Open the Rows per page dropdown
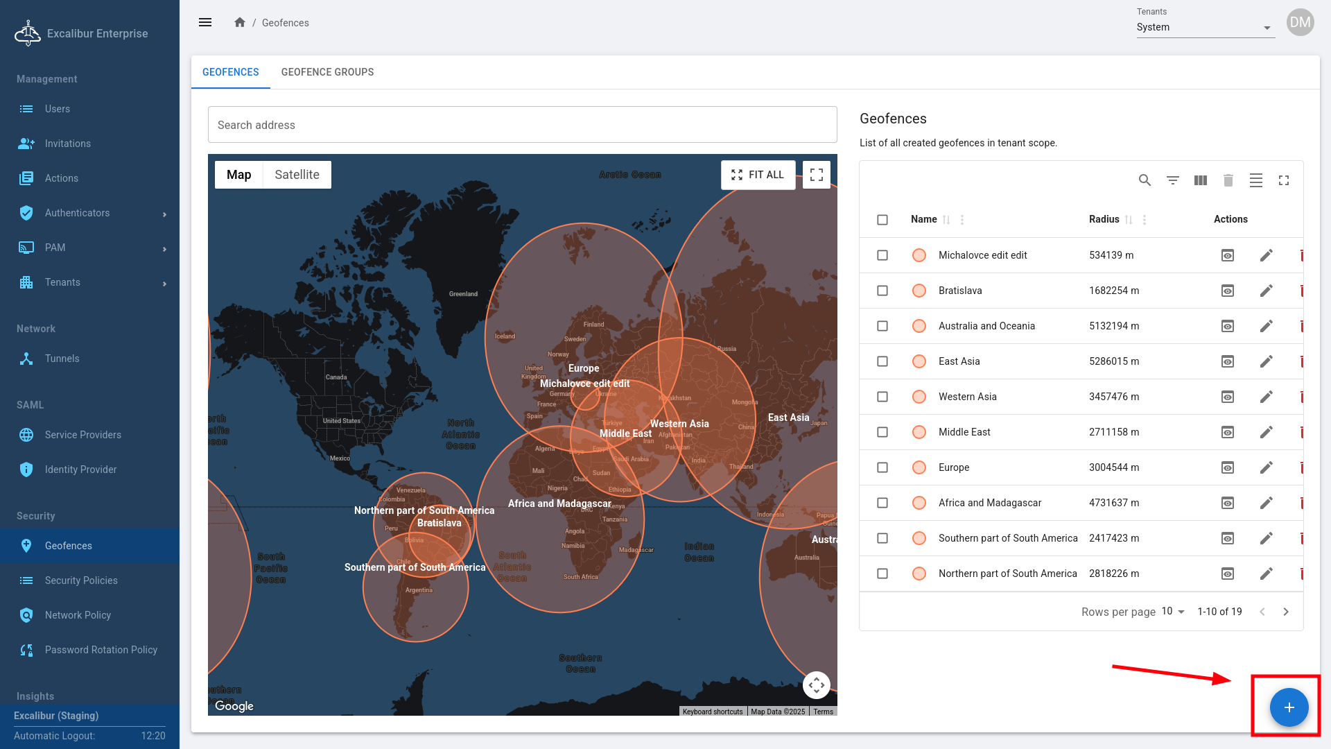This screenshot has width=1331, height=749. point(1173,611)
